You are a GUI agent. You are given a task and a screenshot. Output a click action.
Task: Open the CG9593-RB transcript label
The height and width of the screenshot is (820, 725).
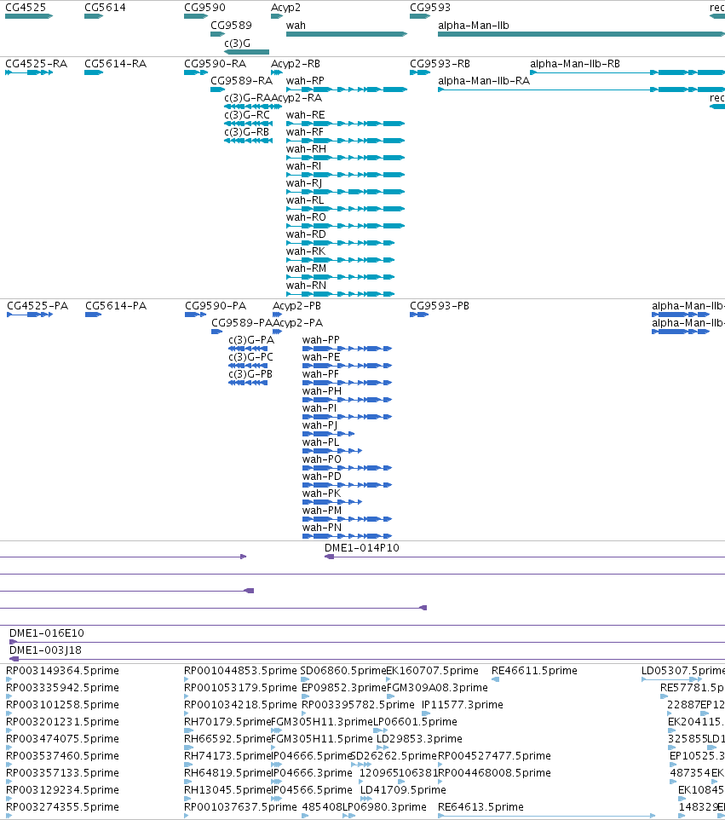pyautogui.click(x=440, y=64)
